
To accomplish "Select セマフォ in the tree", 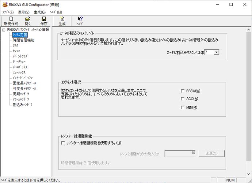I will pyautogui.click(x=16, y=51).
